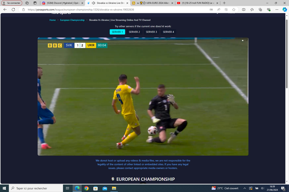The image size is (289, 192).
Task: Open Task View in taskbar
Action: (x=67, y=188)
